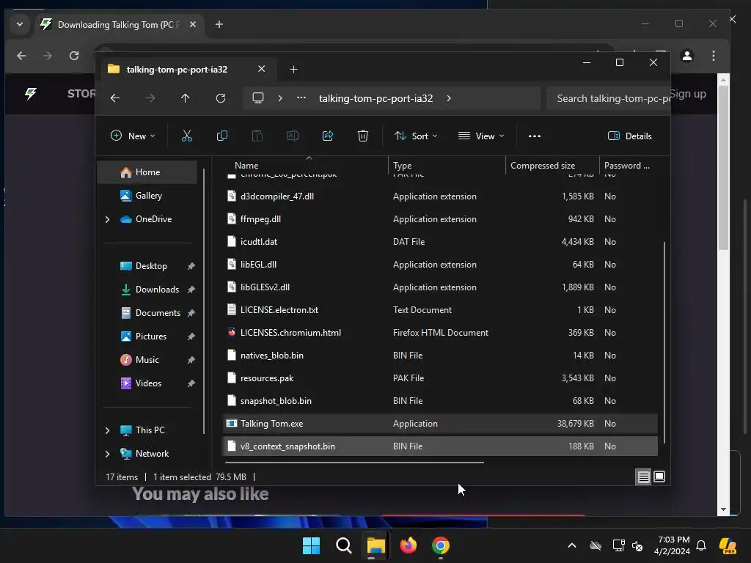Select the d3dcompiler_47.dll file
The image size is (751, 563).
click(x=440, y=196)
